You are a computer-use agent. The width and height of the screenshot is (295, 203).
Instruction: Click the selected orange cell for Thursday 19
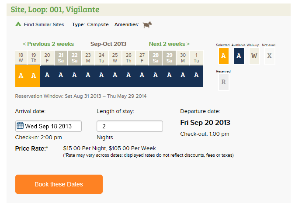[34, 76]
